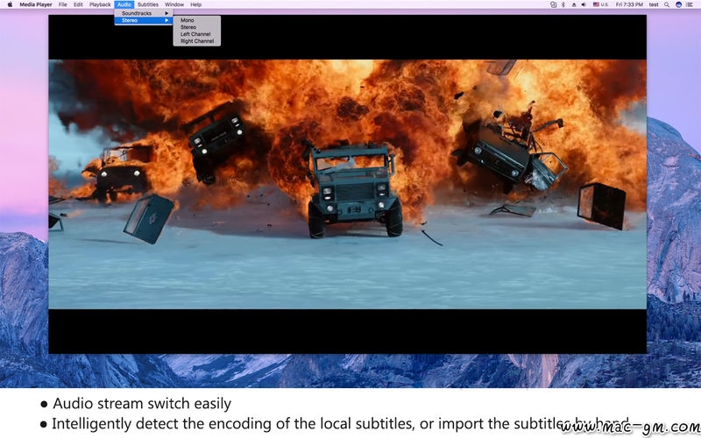Viewport: 701px width, 438px height.
Task: Open the Subtitles menu
Action: (x=148, y=4)
